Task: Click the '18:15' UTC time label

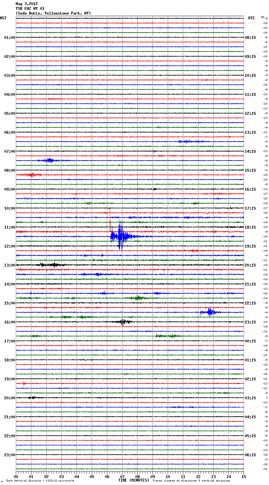Action: coord(250,227)
